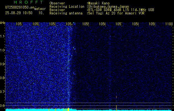Select observer name Masaki Kano
174x111 pixels.
[x=99, y=3]
